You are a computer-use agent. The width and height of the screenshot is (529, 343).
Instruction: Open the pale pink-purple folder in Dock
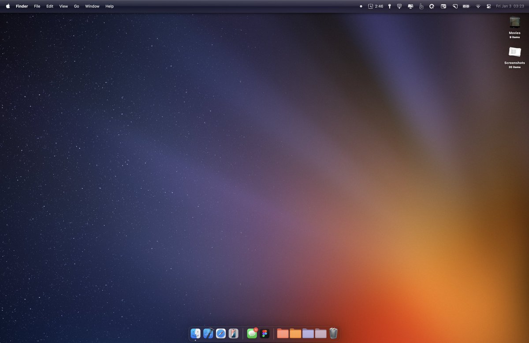tap(320, 333)
